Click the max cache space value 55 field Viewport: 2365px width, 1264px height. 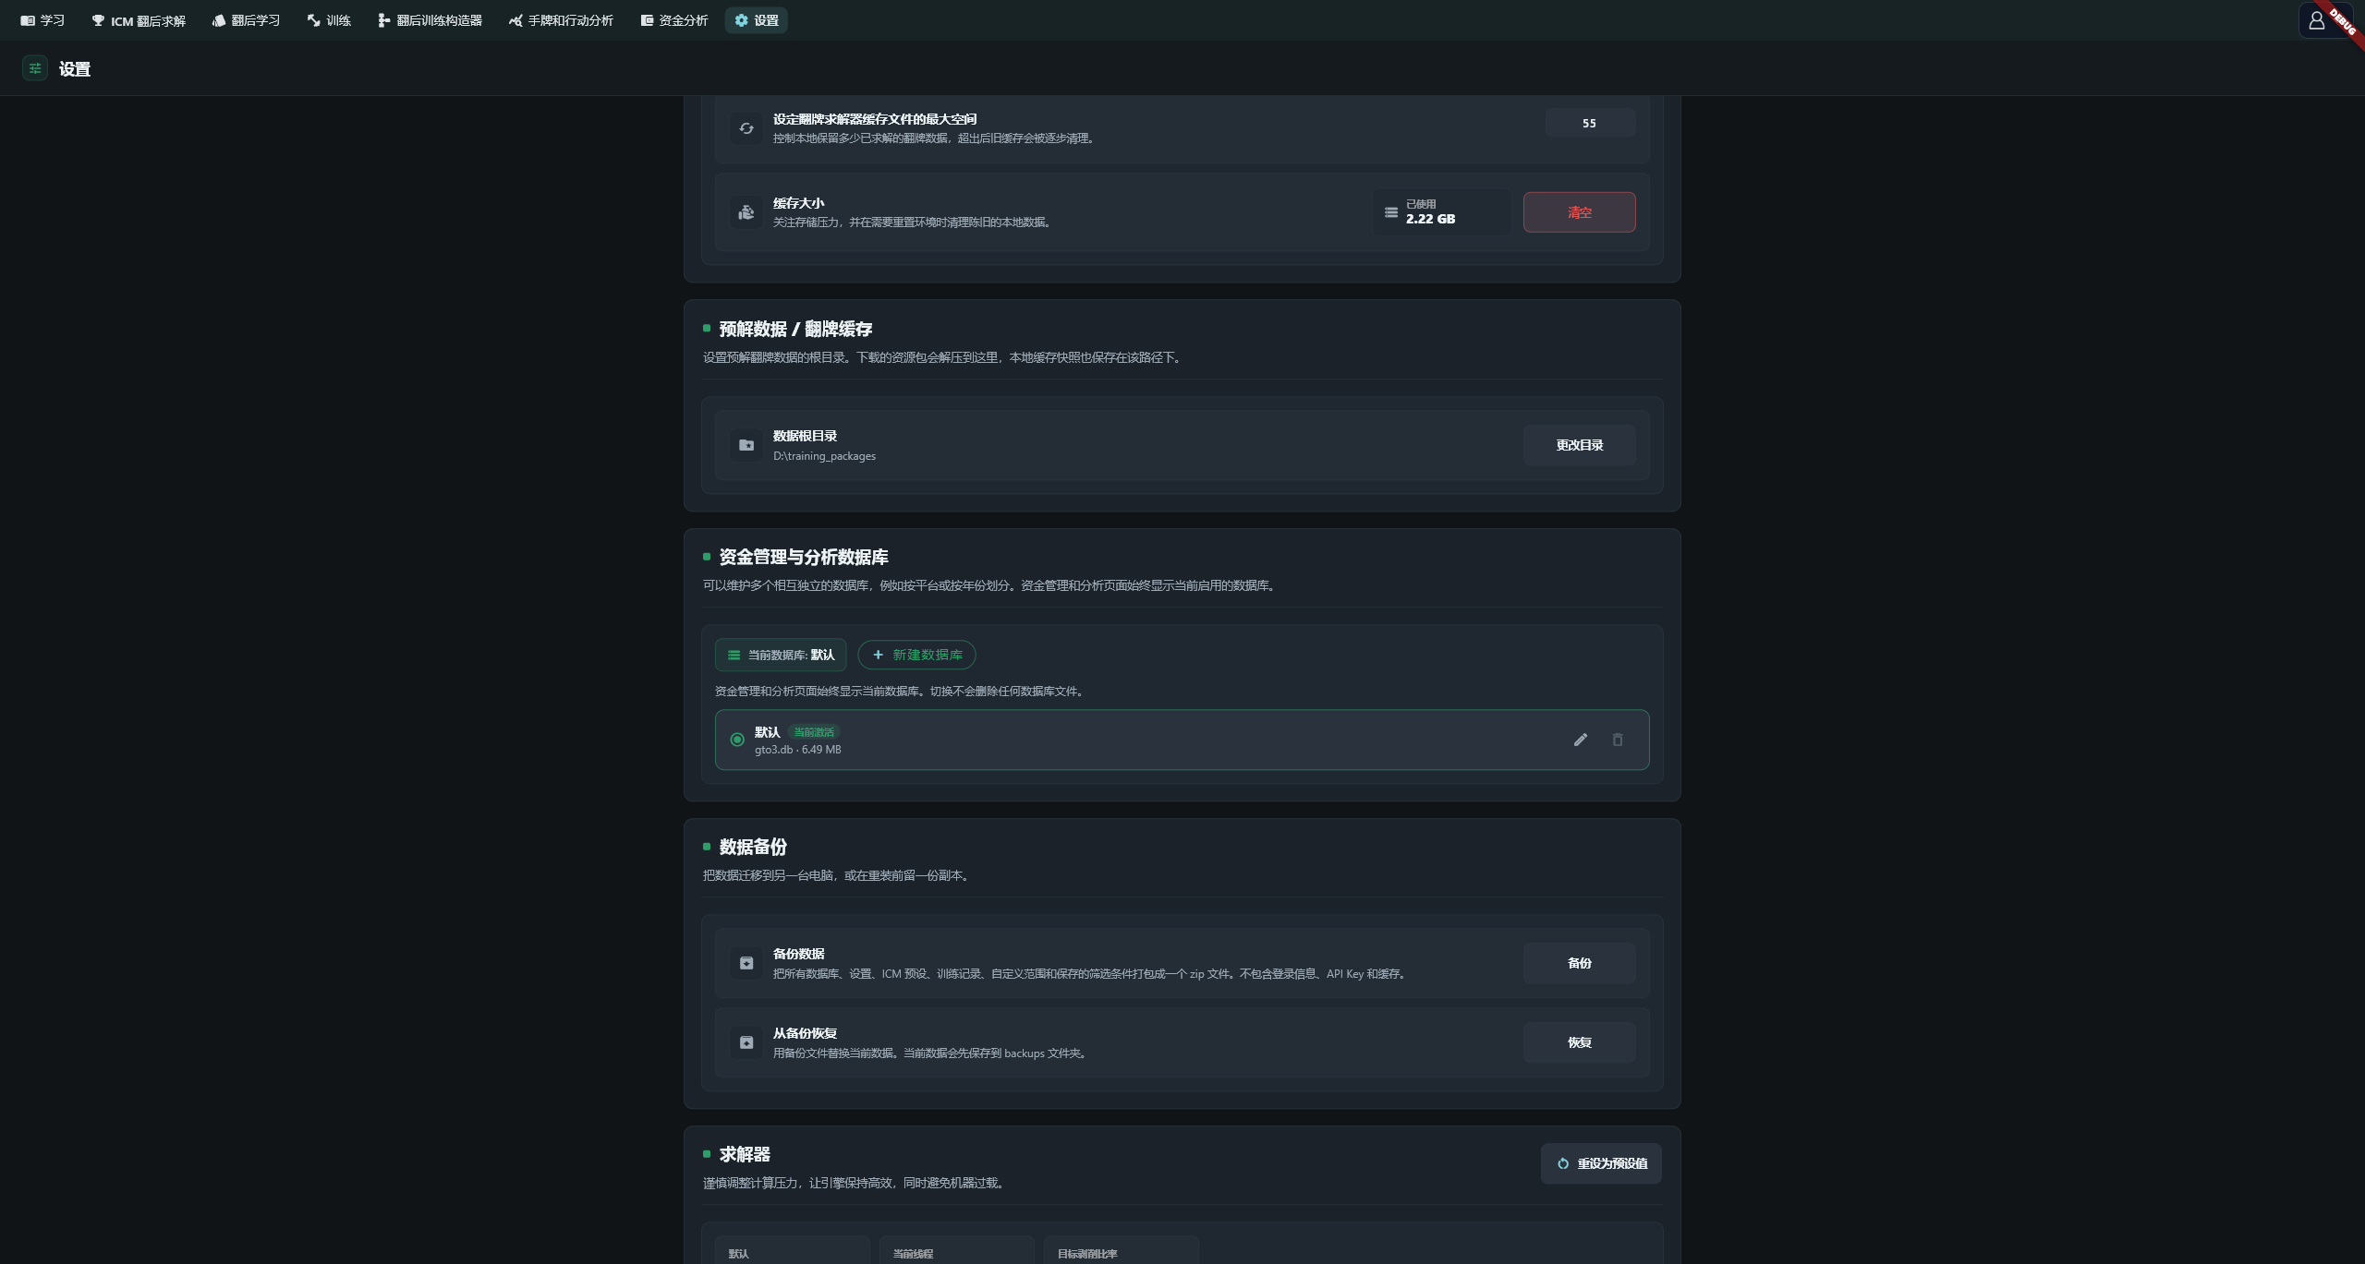pos(1590,123)
